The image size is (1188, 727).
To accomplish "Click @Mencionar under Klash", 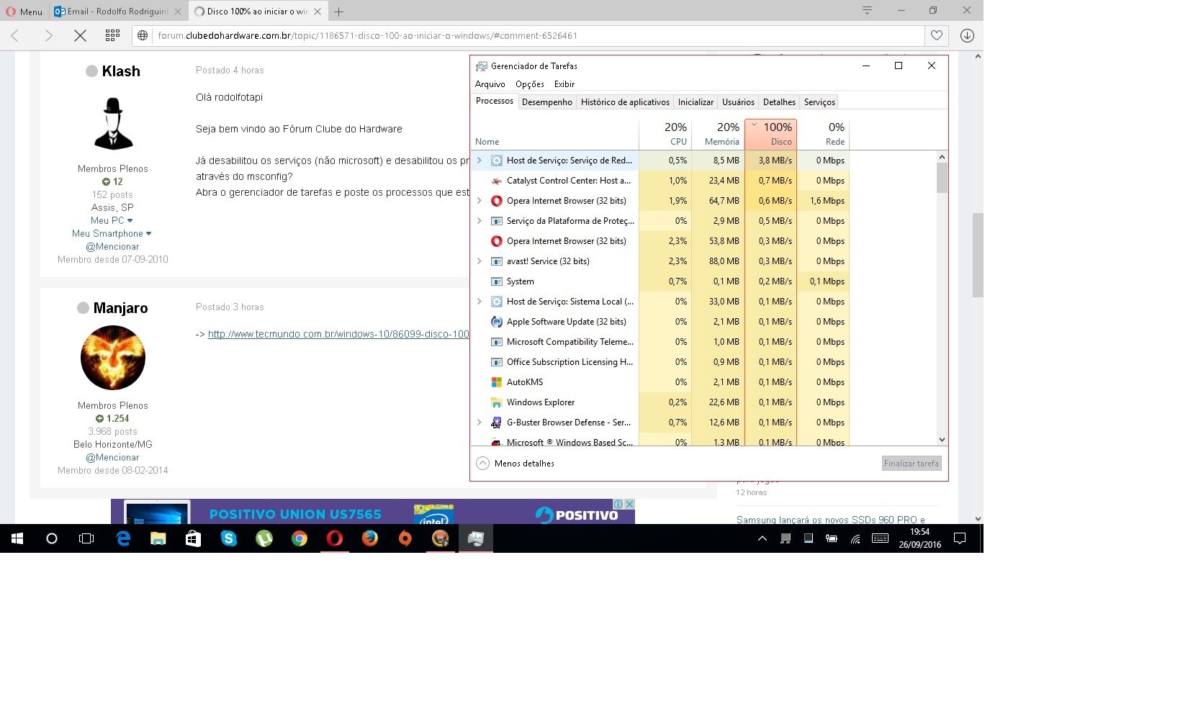I will 112,246.
